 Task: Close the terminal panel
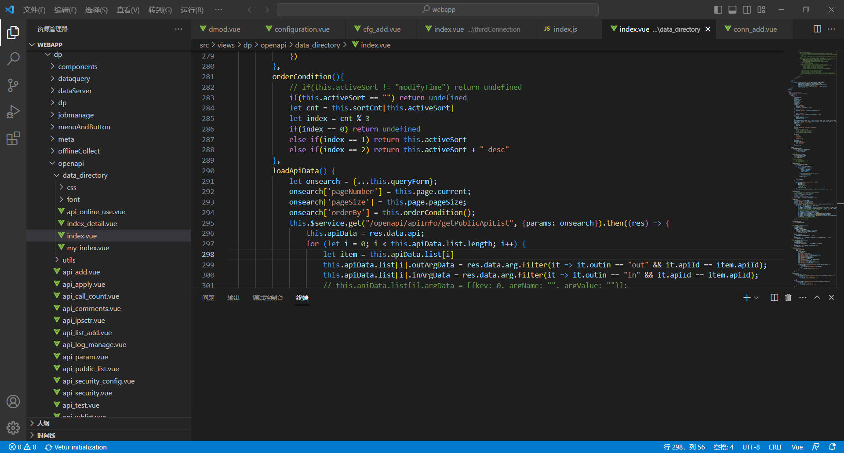click(x=831, y=298)
